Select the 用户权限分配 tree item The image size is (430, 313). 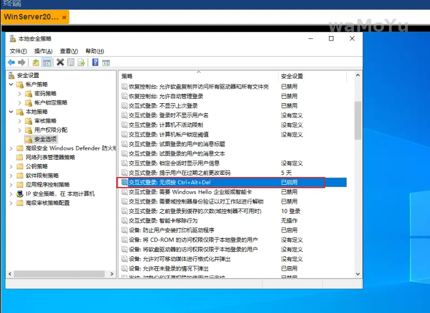(x=50, y=130)
